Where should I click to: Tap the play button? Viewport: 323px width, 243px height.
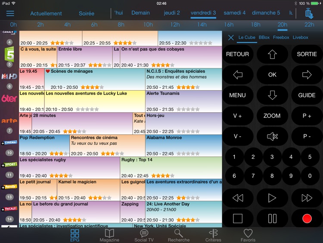(x=272, y=198)
